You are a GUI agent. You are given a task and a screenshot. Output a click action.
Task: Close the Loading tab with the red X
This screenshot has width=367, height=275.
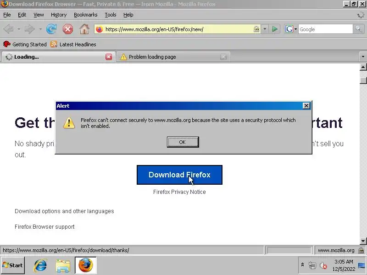click(109, 57)
